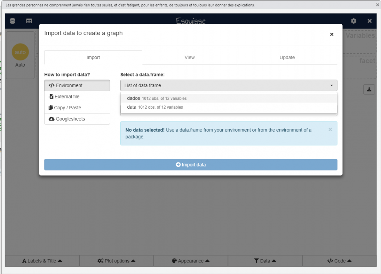Close the Esquisse app with header X

click(x=370, y=21)
